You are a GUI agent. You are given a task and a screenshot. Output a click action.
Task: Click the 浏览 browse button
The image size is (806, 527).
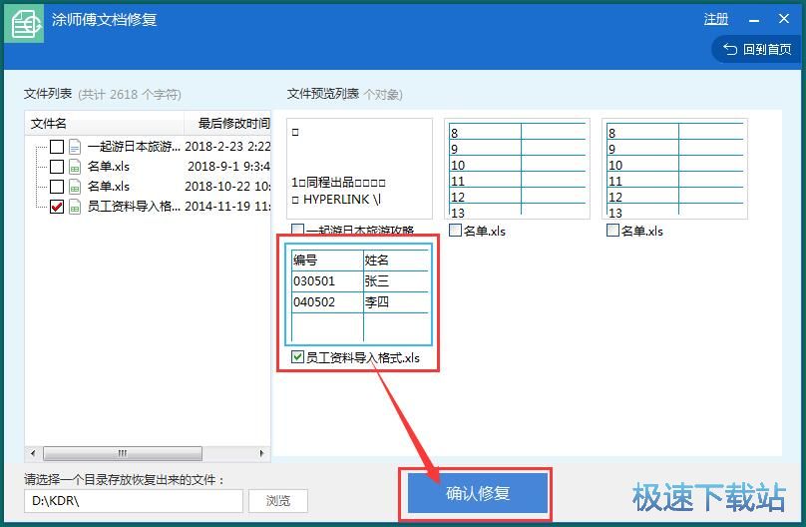pos(278,501)
